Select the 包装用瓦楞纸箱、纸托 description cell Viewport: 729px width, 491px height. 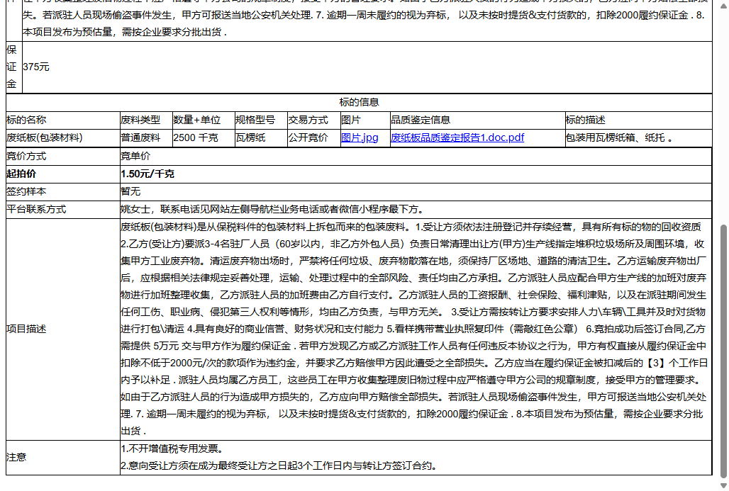pyautogui.click(x=619, y=138)
